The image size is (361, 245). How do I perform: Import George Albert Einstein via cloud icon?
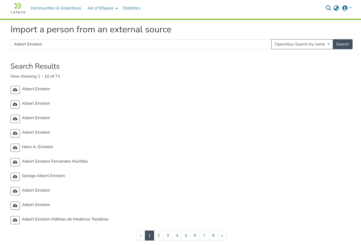[x=15, y=177]
